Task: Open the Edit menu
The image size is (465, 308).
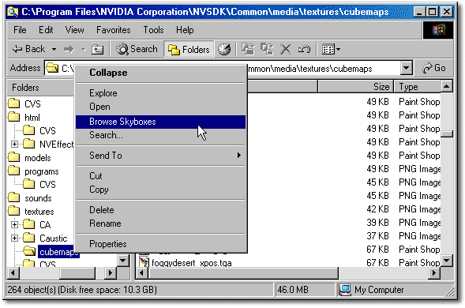Action: point(46,30)
